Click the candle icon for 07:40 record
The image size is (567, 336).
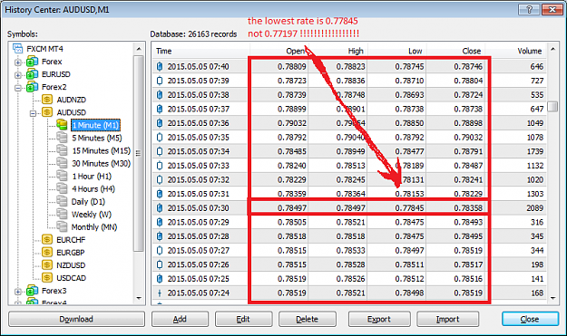click(160, 66)
